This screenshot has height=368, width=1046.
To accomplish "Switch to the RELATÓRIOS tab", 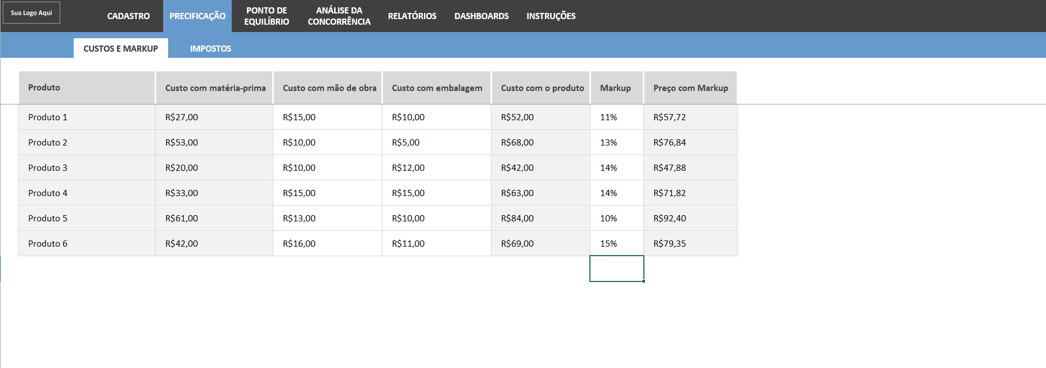I will [412, 16].
